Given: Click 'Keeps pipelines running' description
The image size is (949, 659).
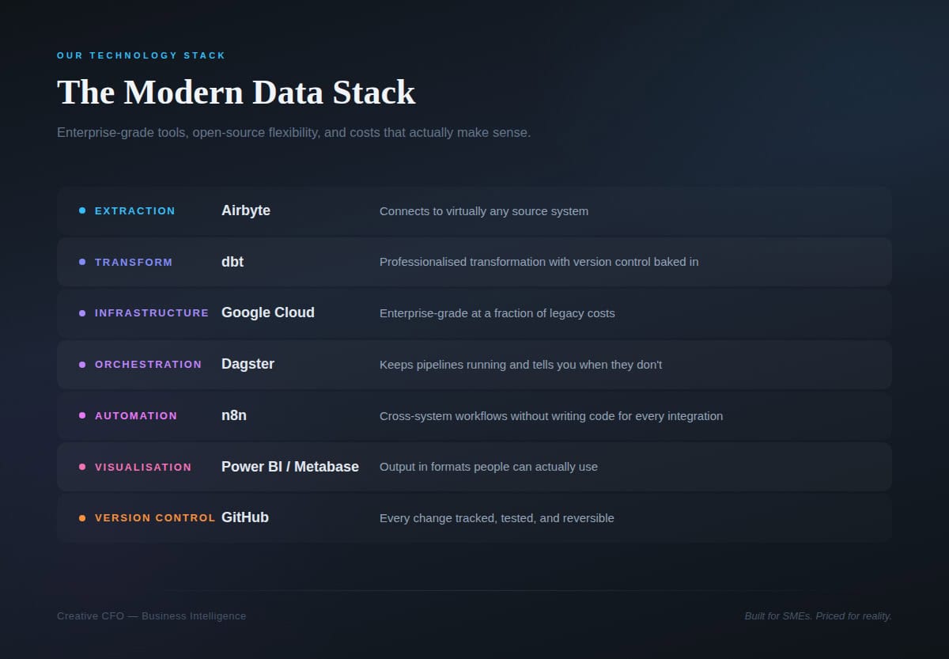Looking at the screenshot, I should pyautogui.click(x=521, y=365).
